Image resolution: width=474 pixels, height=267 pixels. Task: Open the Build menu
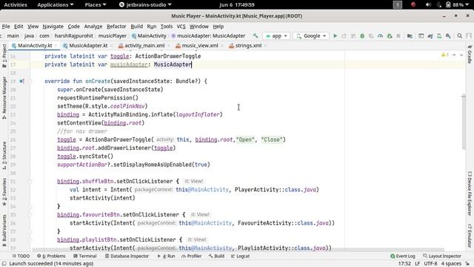(x=136, y=27)
